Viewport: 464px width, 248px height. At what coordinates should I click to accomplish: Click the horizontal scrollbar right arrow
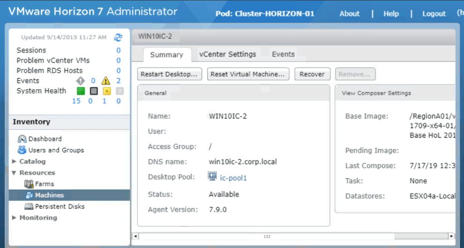point(451,236)
